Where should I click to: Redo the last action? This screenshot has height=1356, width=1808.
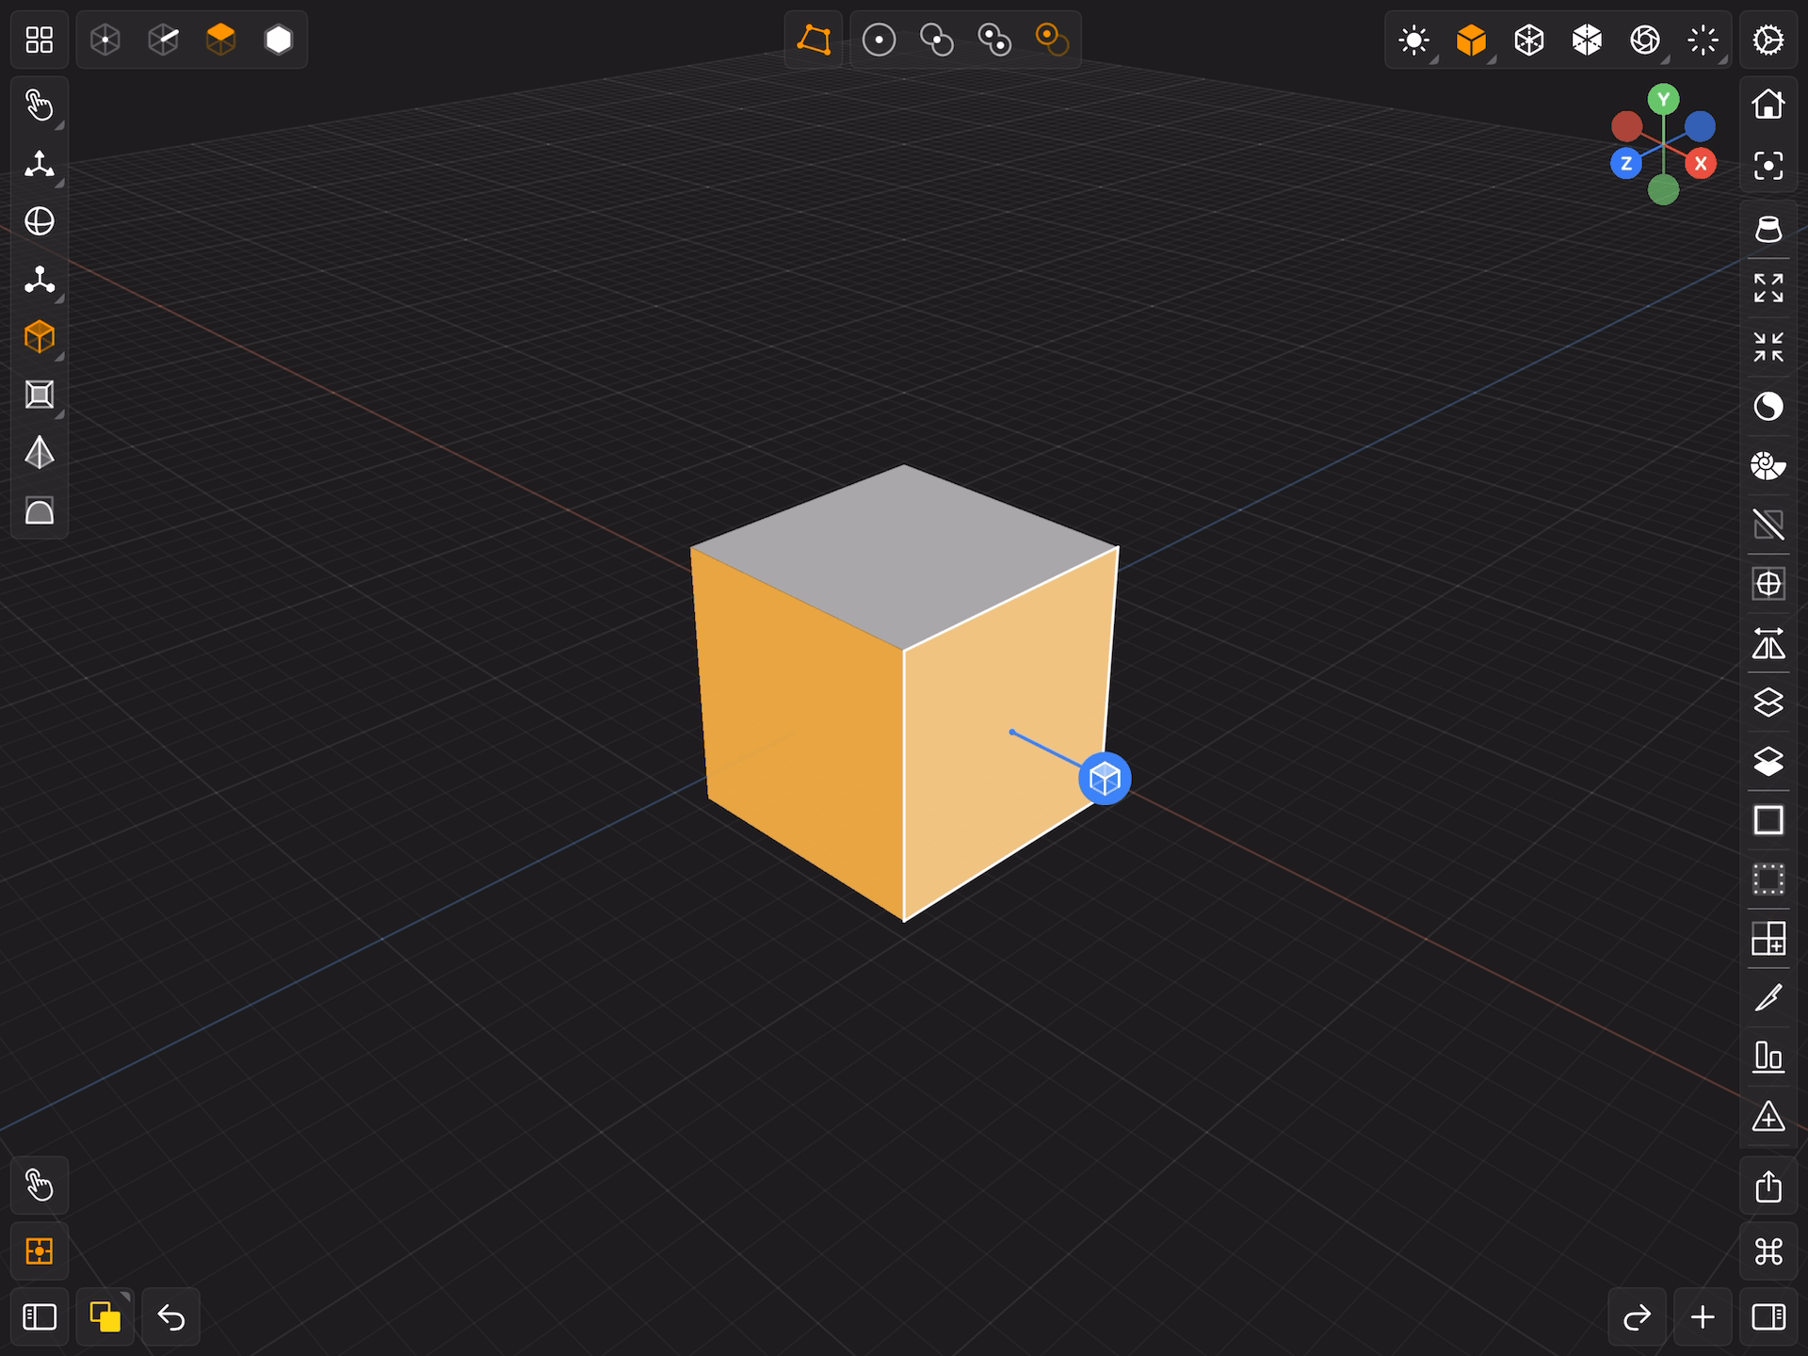[x=1637, y=1316]
